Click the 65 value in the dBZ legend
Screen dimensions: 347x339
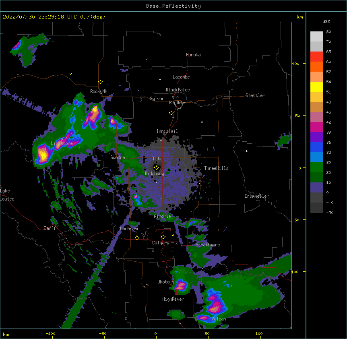[328, 52]
